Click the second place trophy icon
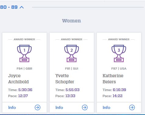The image size is (145, 115). (x=72, y=53)
